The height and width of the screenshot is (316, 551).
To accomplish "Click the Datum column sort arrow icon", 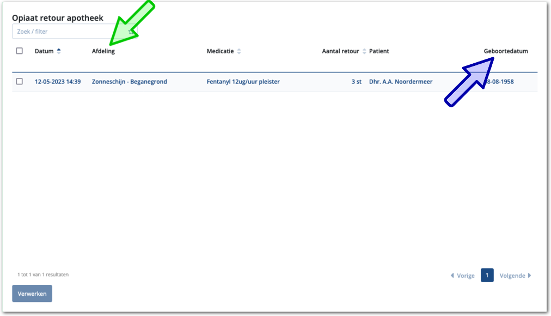I will [x=59, y=51].
